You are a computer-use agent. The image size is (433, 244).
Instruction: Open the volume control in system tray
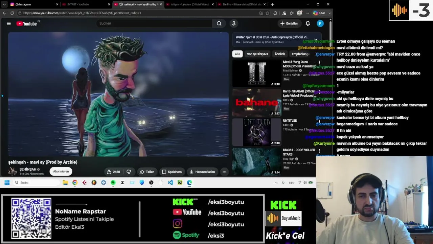[305, 183]
